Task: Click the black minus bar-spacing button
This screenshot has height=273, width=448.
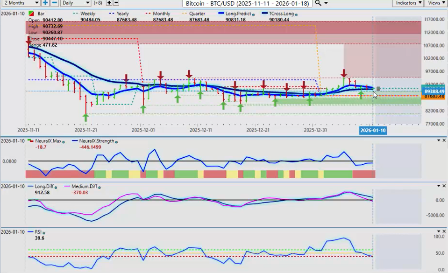Action: [x=117, y=3]
